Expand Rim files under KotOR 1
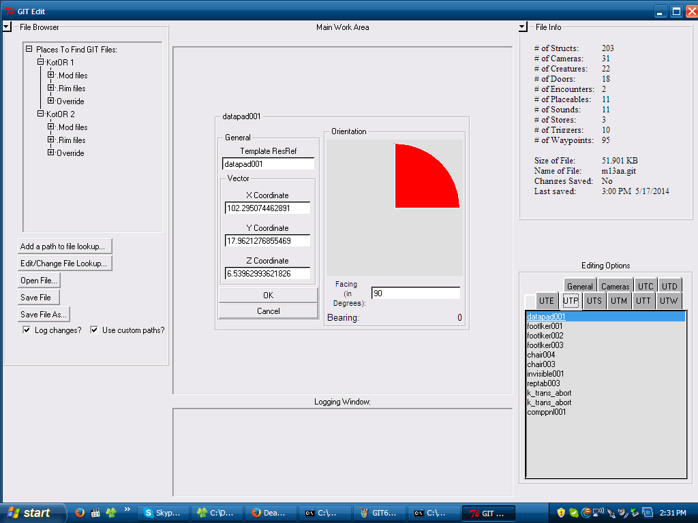The image size is (698, 523). tap(50, 88)
